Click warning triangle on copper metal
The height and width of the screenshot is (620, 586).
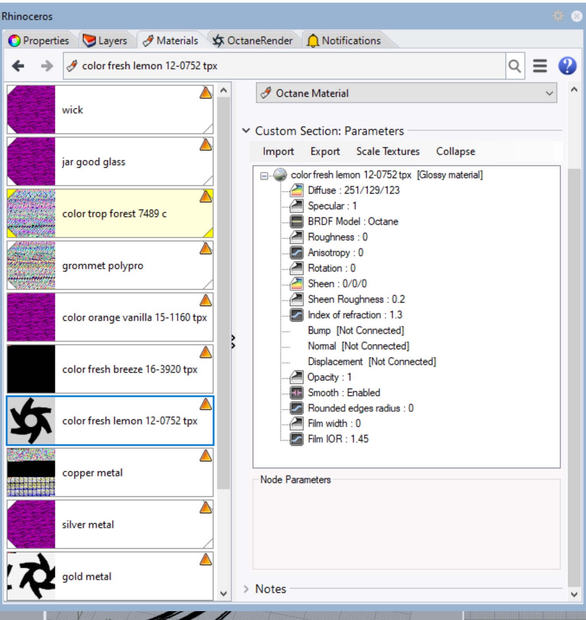coord(206,456)
